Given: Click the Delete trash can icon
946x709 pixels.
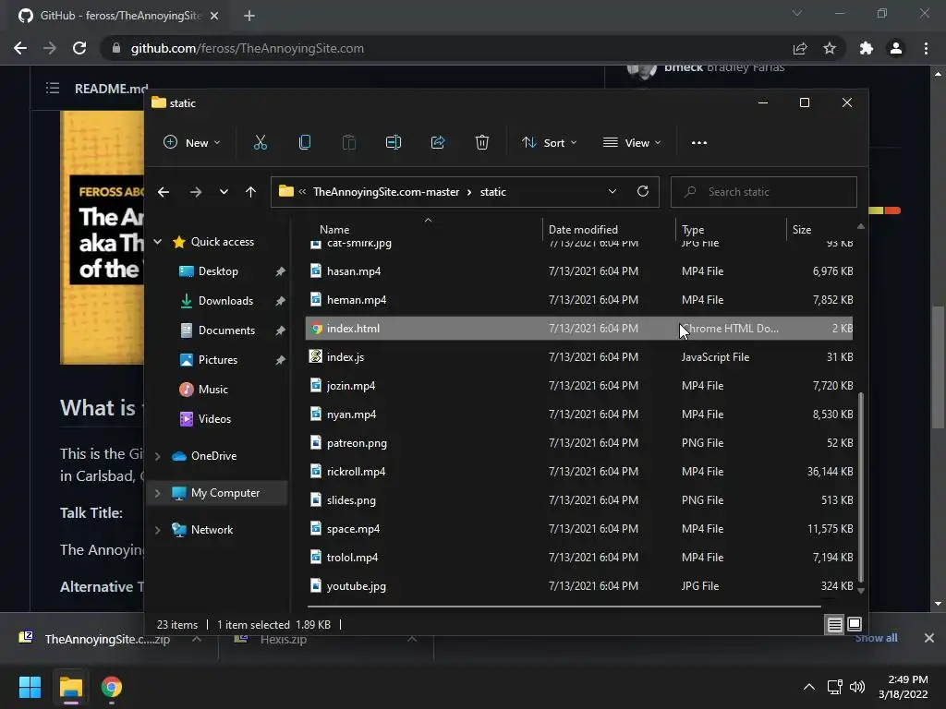Looking at the screenshot, I should click(481, 143).
